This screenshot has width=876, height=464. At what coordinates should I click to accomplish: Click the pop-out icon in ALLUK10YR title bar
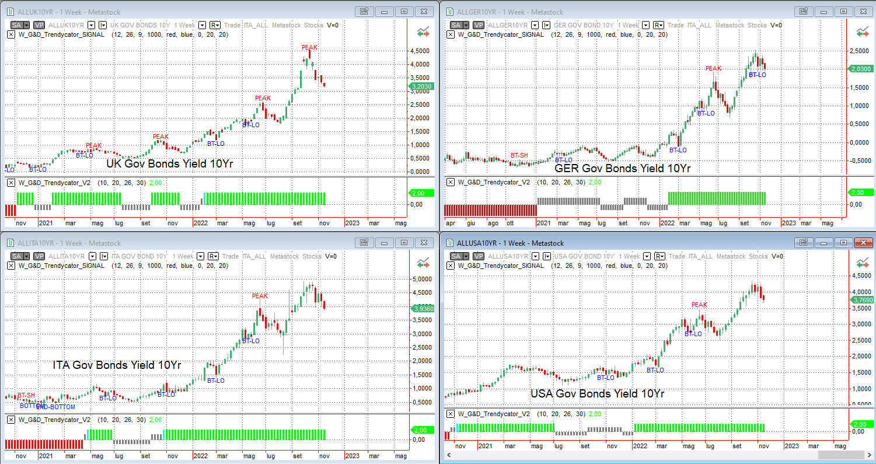[364, 12]
